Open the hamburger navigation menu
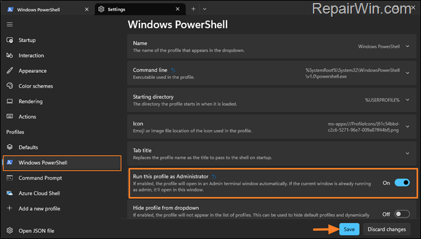This screenshot has height=239, width=421. tap(10, 25)
